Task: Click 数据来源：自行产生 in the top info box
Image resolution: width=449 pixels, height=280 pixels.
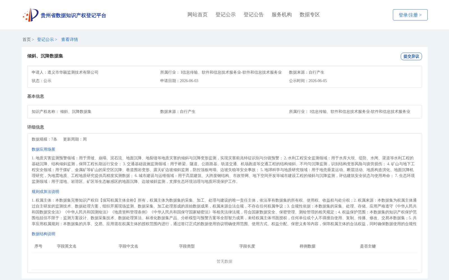Action: point(307,72)
